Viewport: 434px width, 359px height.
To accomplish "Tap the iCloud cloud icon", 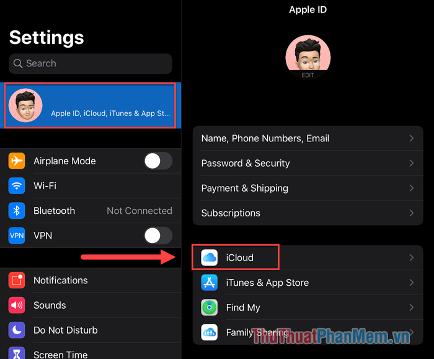I will point(210,257).
